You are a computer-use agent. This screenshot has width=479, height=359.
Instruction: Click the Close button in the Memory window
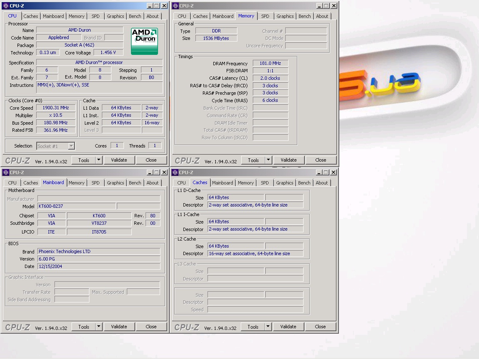pyautogui.click(x=321, y=160)
